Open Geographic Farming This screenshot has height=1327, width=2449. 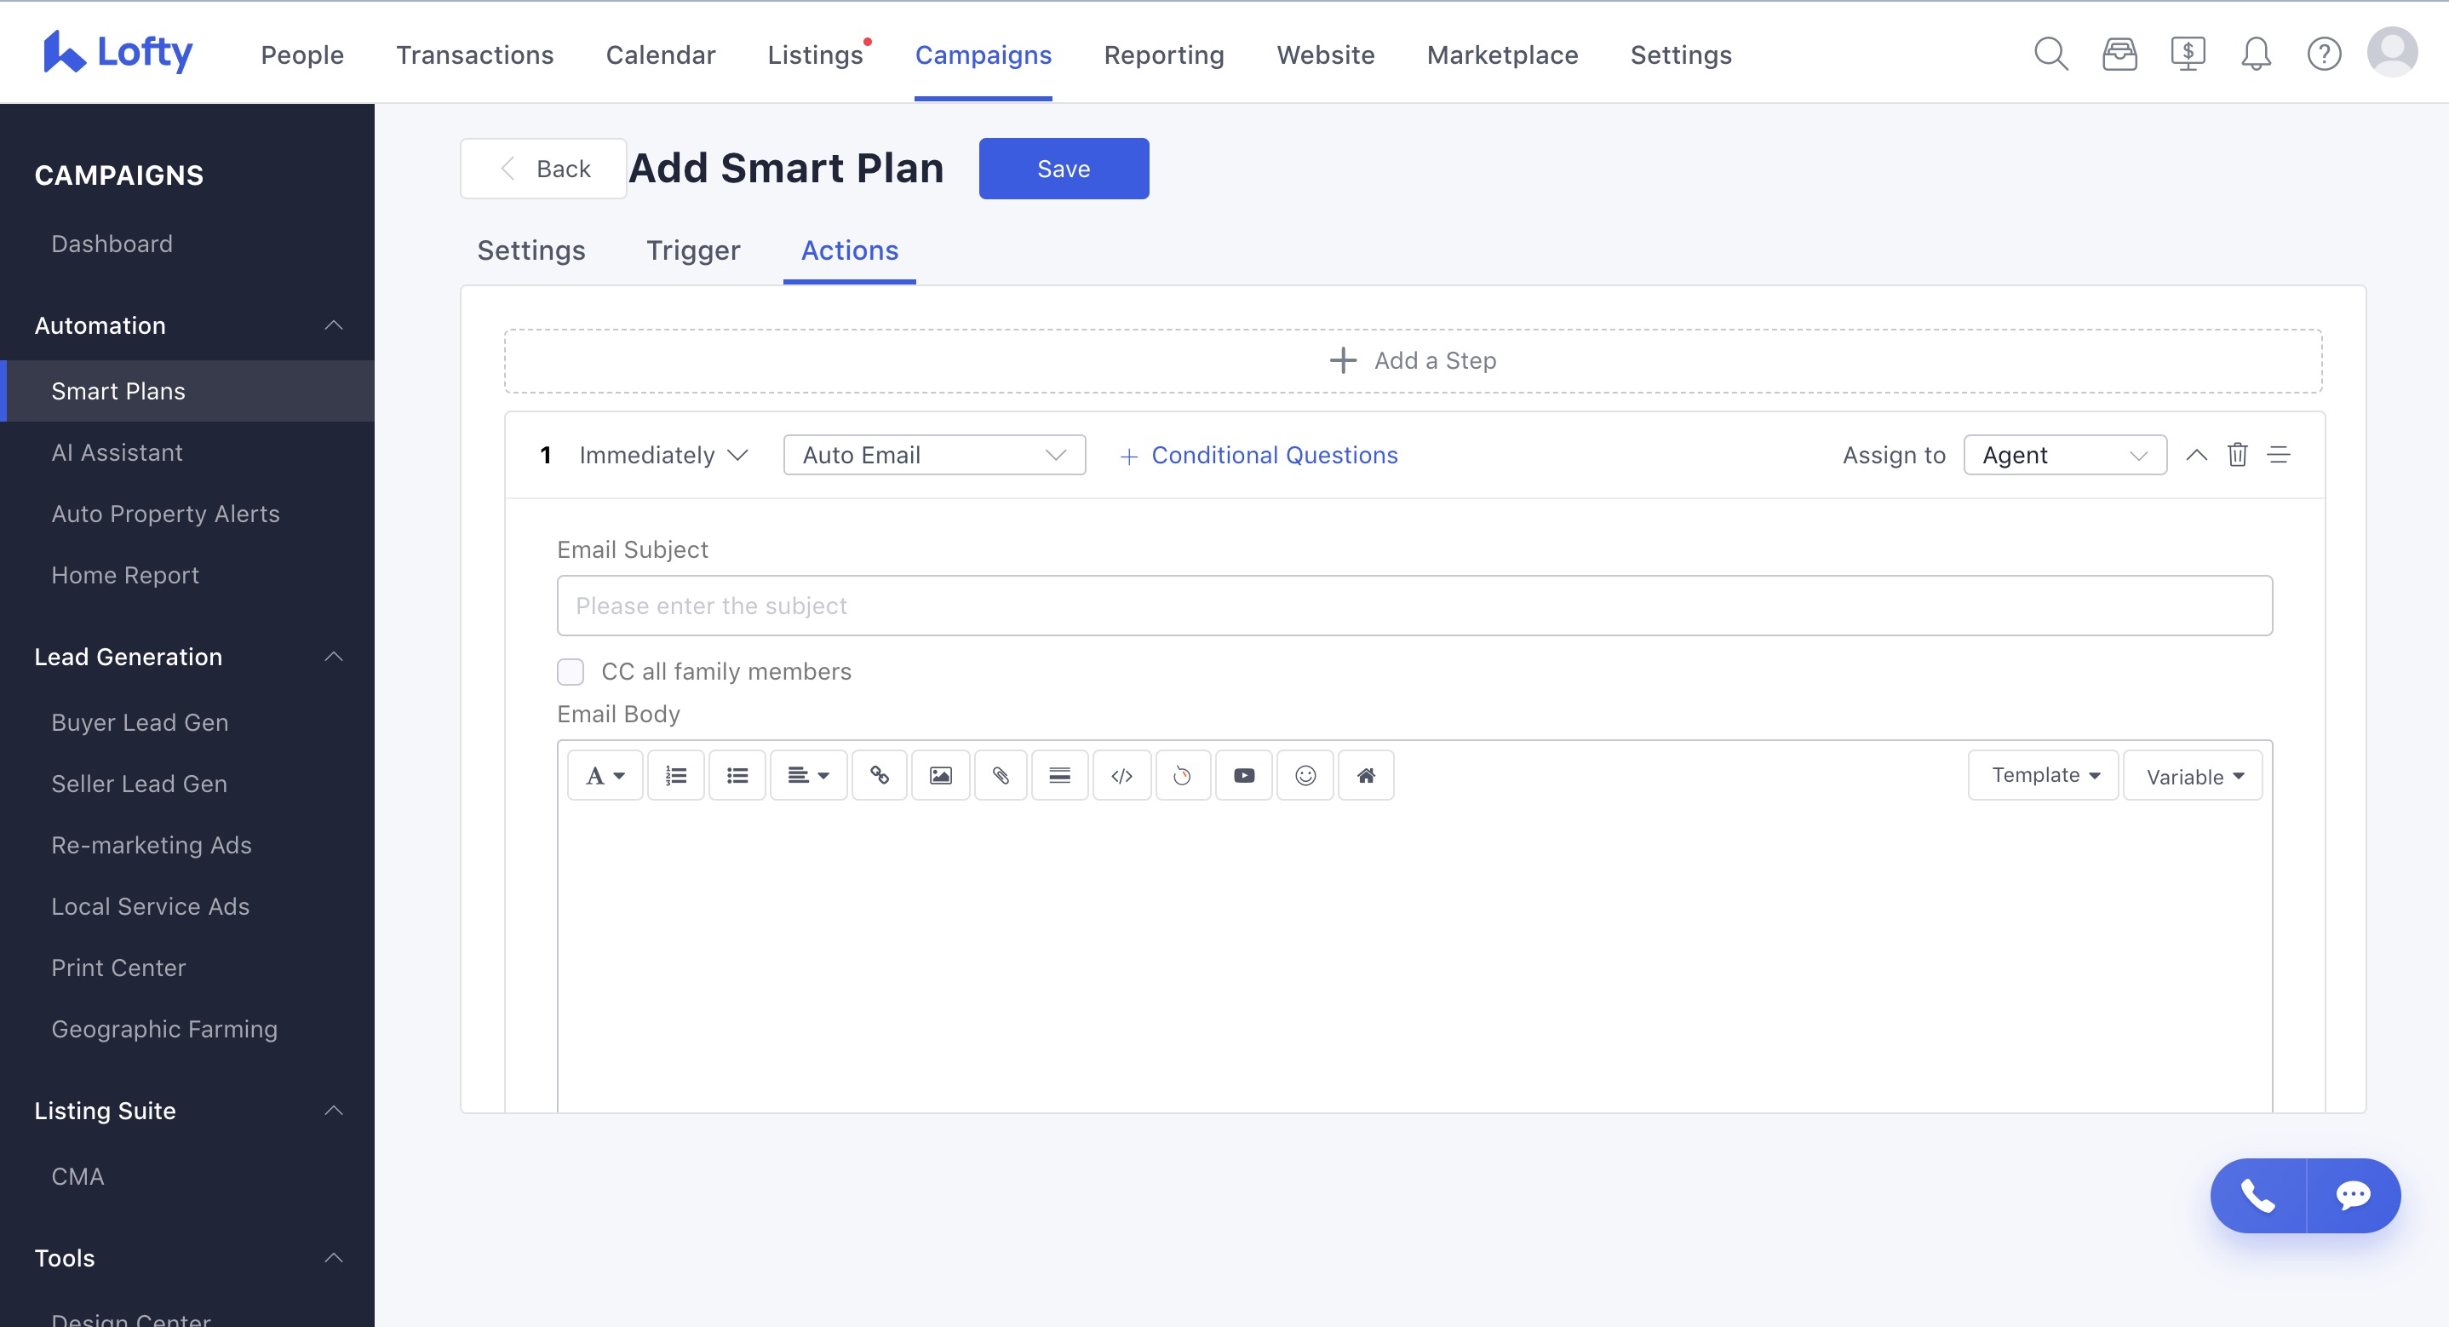163,1028
